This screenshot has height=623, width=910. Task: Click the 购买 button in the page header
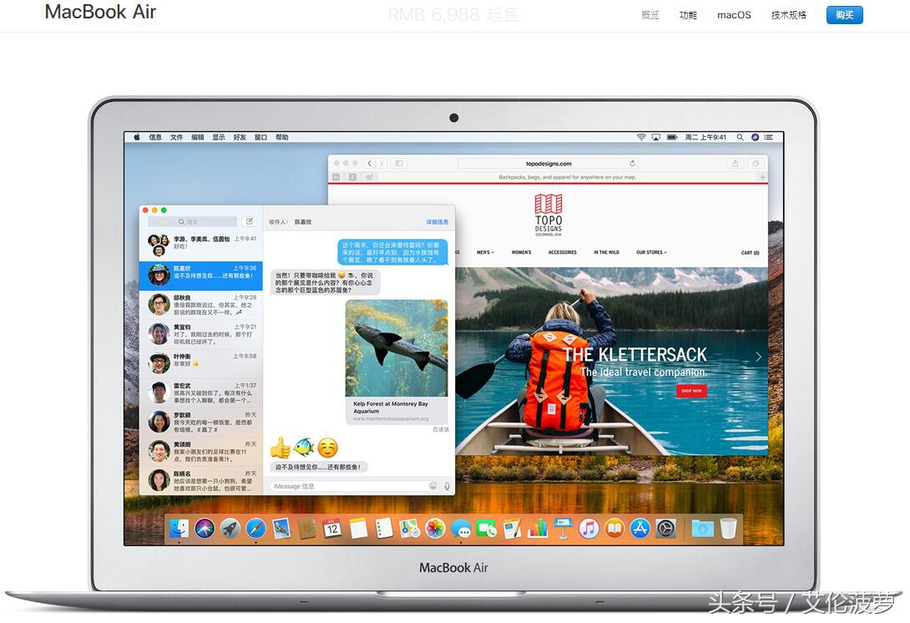pos(844,15)
